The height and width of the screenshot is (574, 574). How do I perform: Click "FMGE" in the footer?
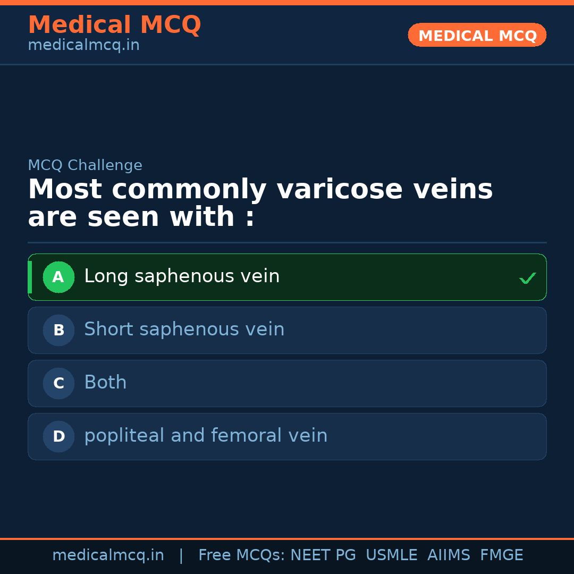point(501,555)
